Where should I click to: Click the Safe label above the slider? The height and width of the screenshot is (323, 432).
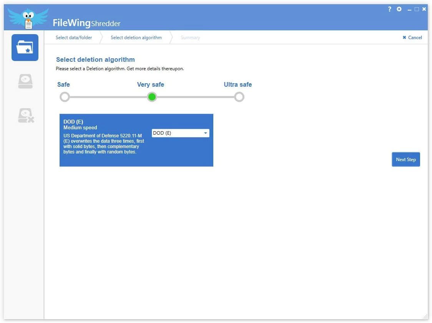click(x=63, y=84)
